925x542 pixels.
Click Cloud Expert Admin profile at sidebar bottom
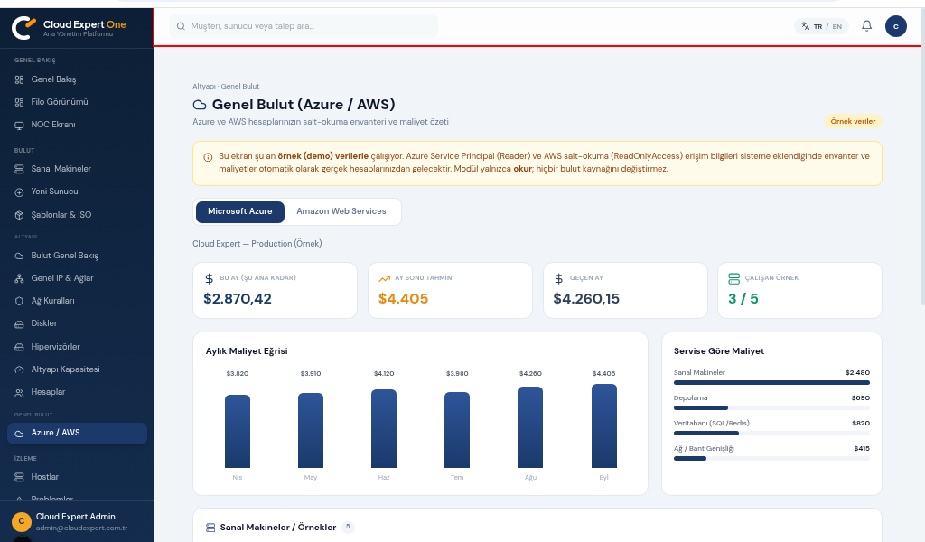(77, 521)
